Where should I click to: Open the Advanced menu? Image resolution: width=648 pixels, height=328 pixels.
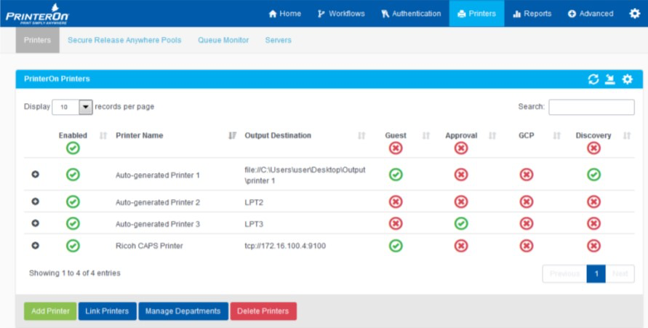tap(590, 14)
